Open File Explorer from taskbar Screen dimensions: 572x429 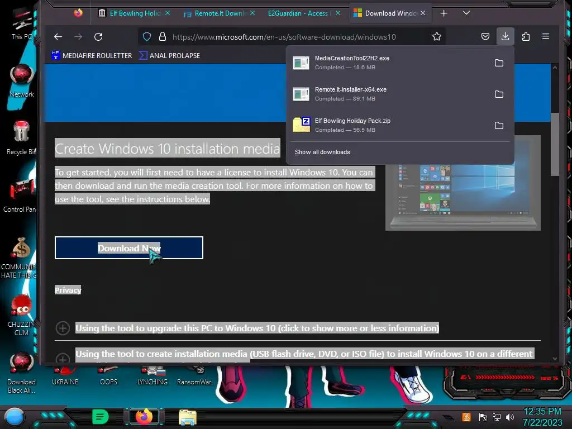tap(188, 417)
